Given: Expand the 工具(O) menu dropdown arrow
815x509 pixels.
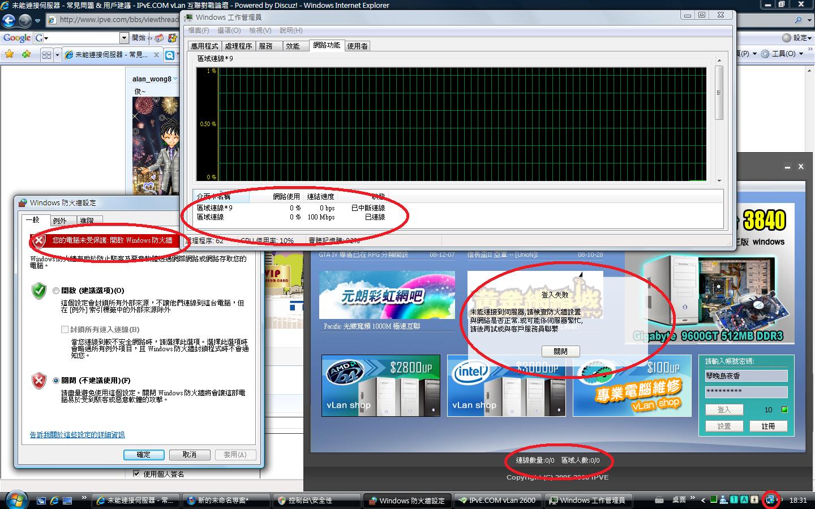Looking at the screenshot, I should [x=800, y=54].
